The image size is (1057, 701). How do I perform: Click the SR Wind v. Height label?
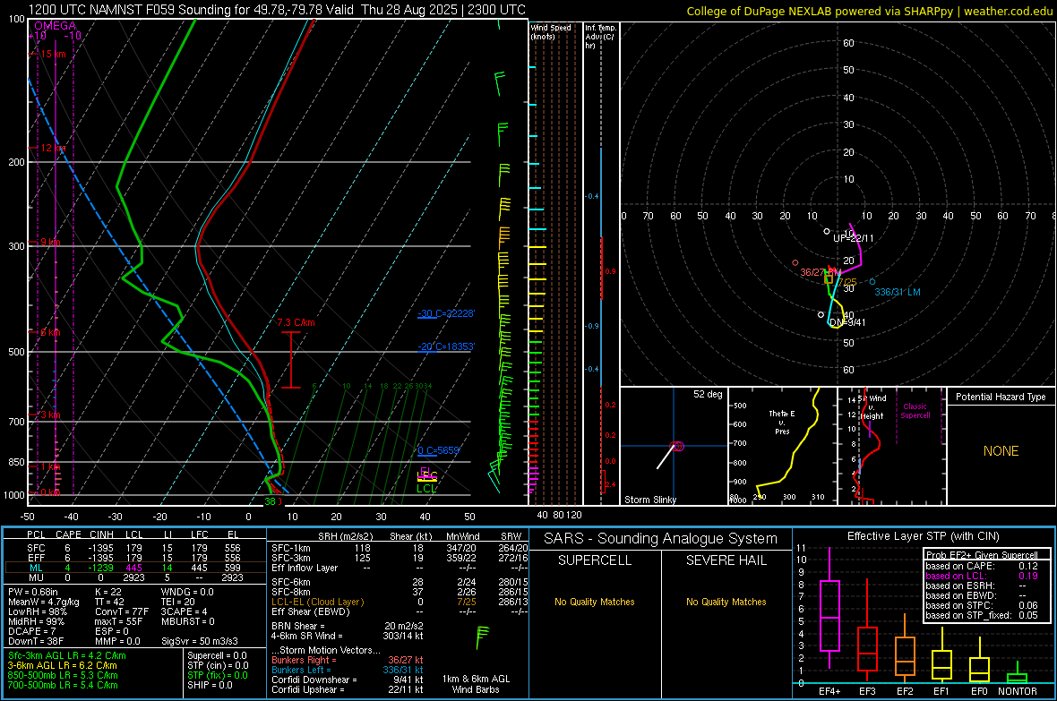click(872, 407)
